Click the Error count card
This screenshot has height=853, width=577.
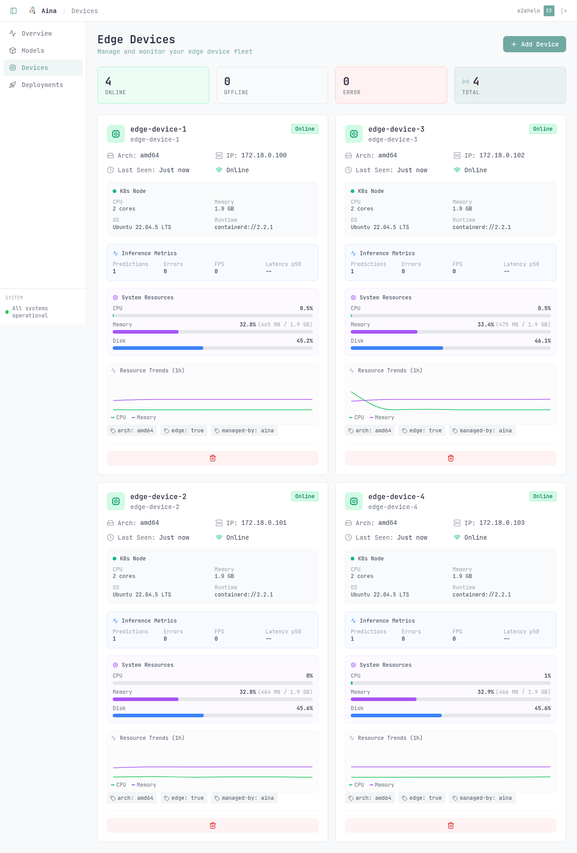coord(391,85)
